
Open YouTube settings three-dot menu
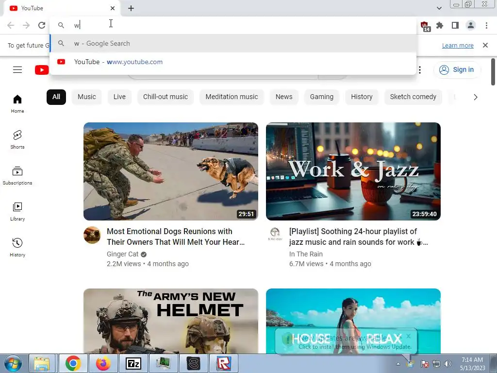(x=420, y=70)
